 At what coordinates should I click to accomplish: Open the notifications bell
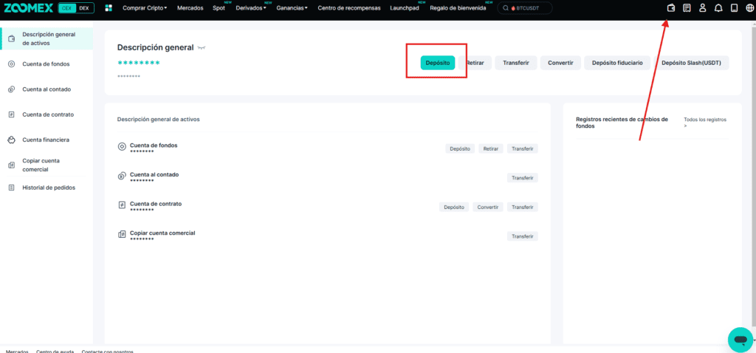[718, 8]
